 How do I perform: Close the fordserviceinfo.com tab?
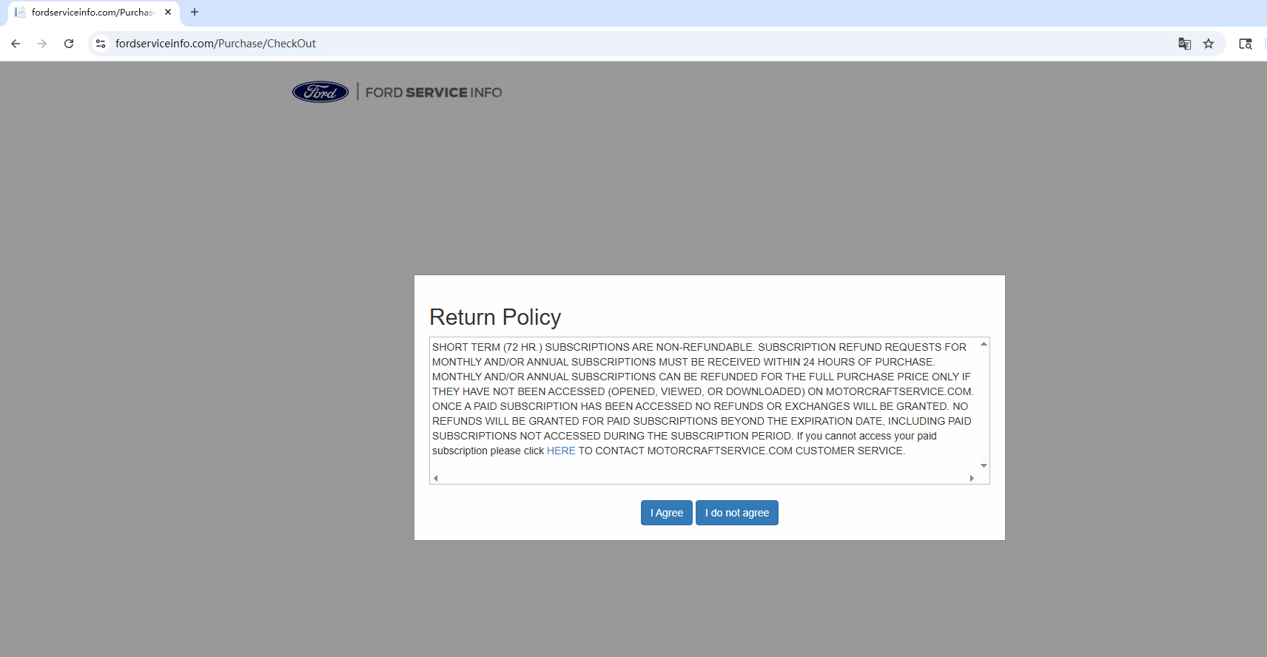[168, 12]
